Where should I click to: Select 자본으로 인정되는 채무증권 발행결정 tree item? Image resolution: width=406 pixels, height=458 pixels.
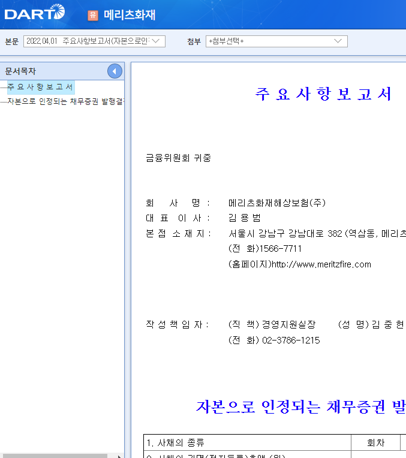[65, 101]
